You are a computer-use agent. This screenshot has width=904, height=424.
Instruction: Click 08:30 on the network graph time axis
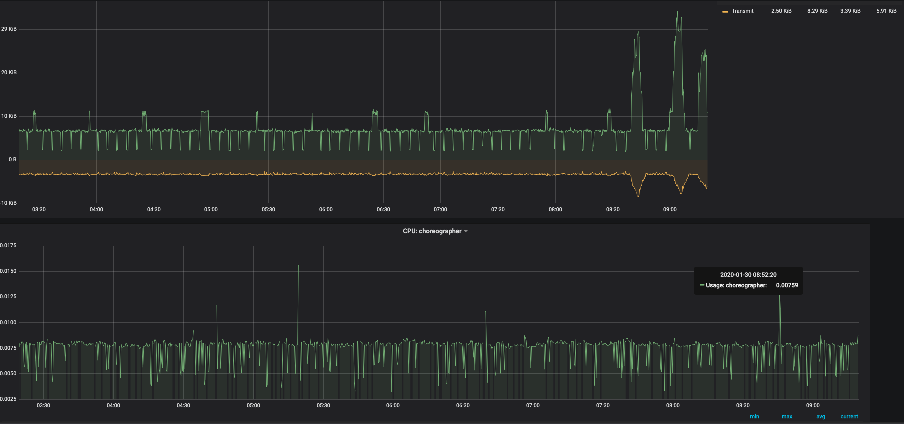coord(613,209)
